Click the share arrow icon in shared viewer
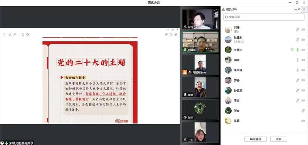308x145 pixels. coord(166,35)
